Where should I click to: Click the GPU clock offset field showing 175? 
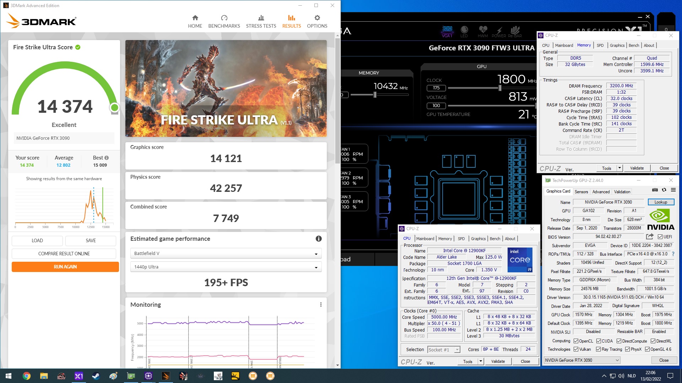(436, 88)
